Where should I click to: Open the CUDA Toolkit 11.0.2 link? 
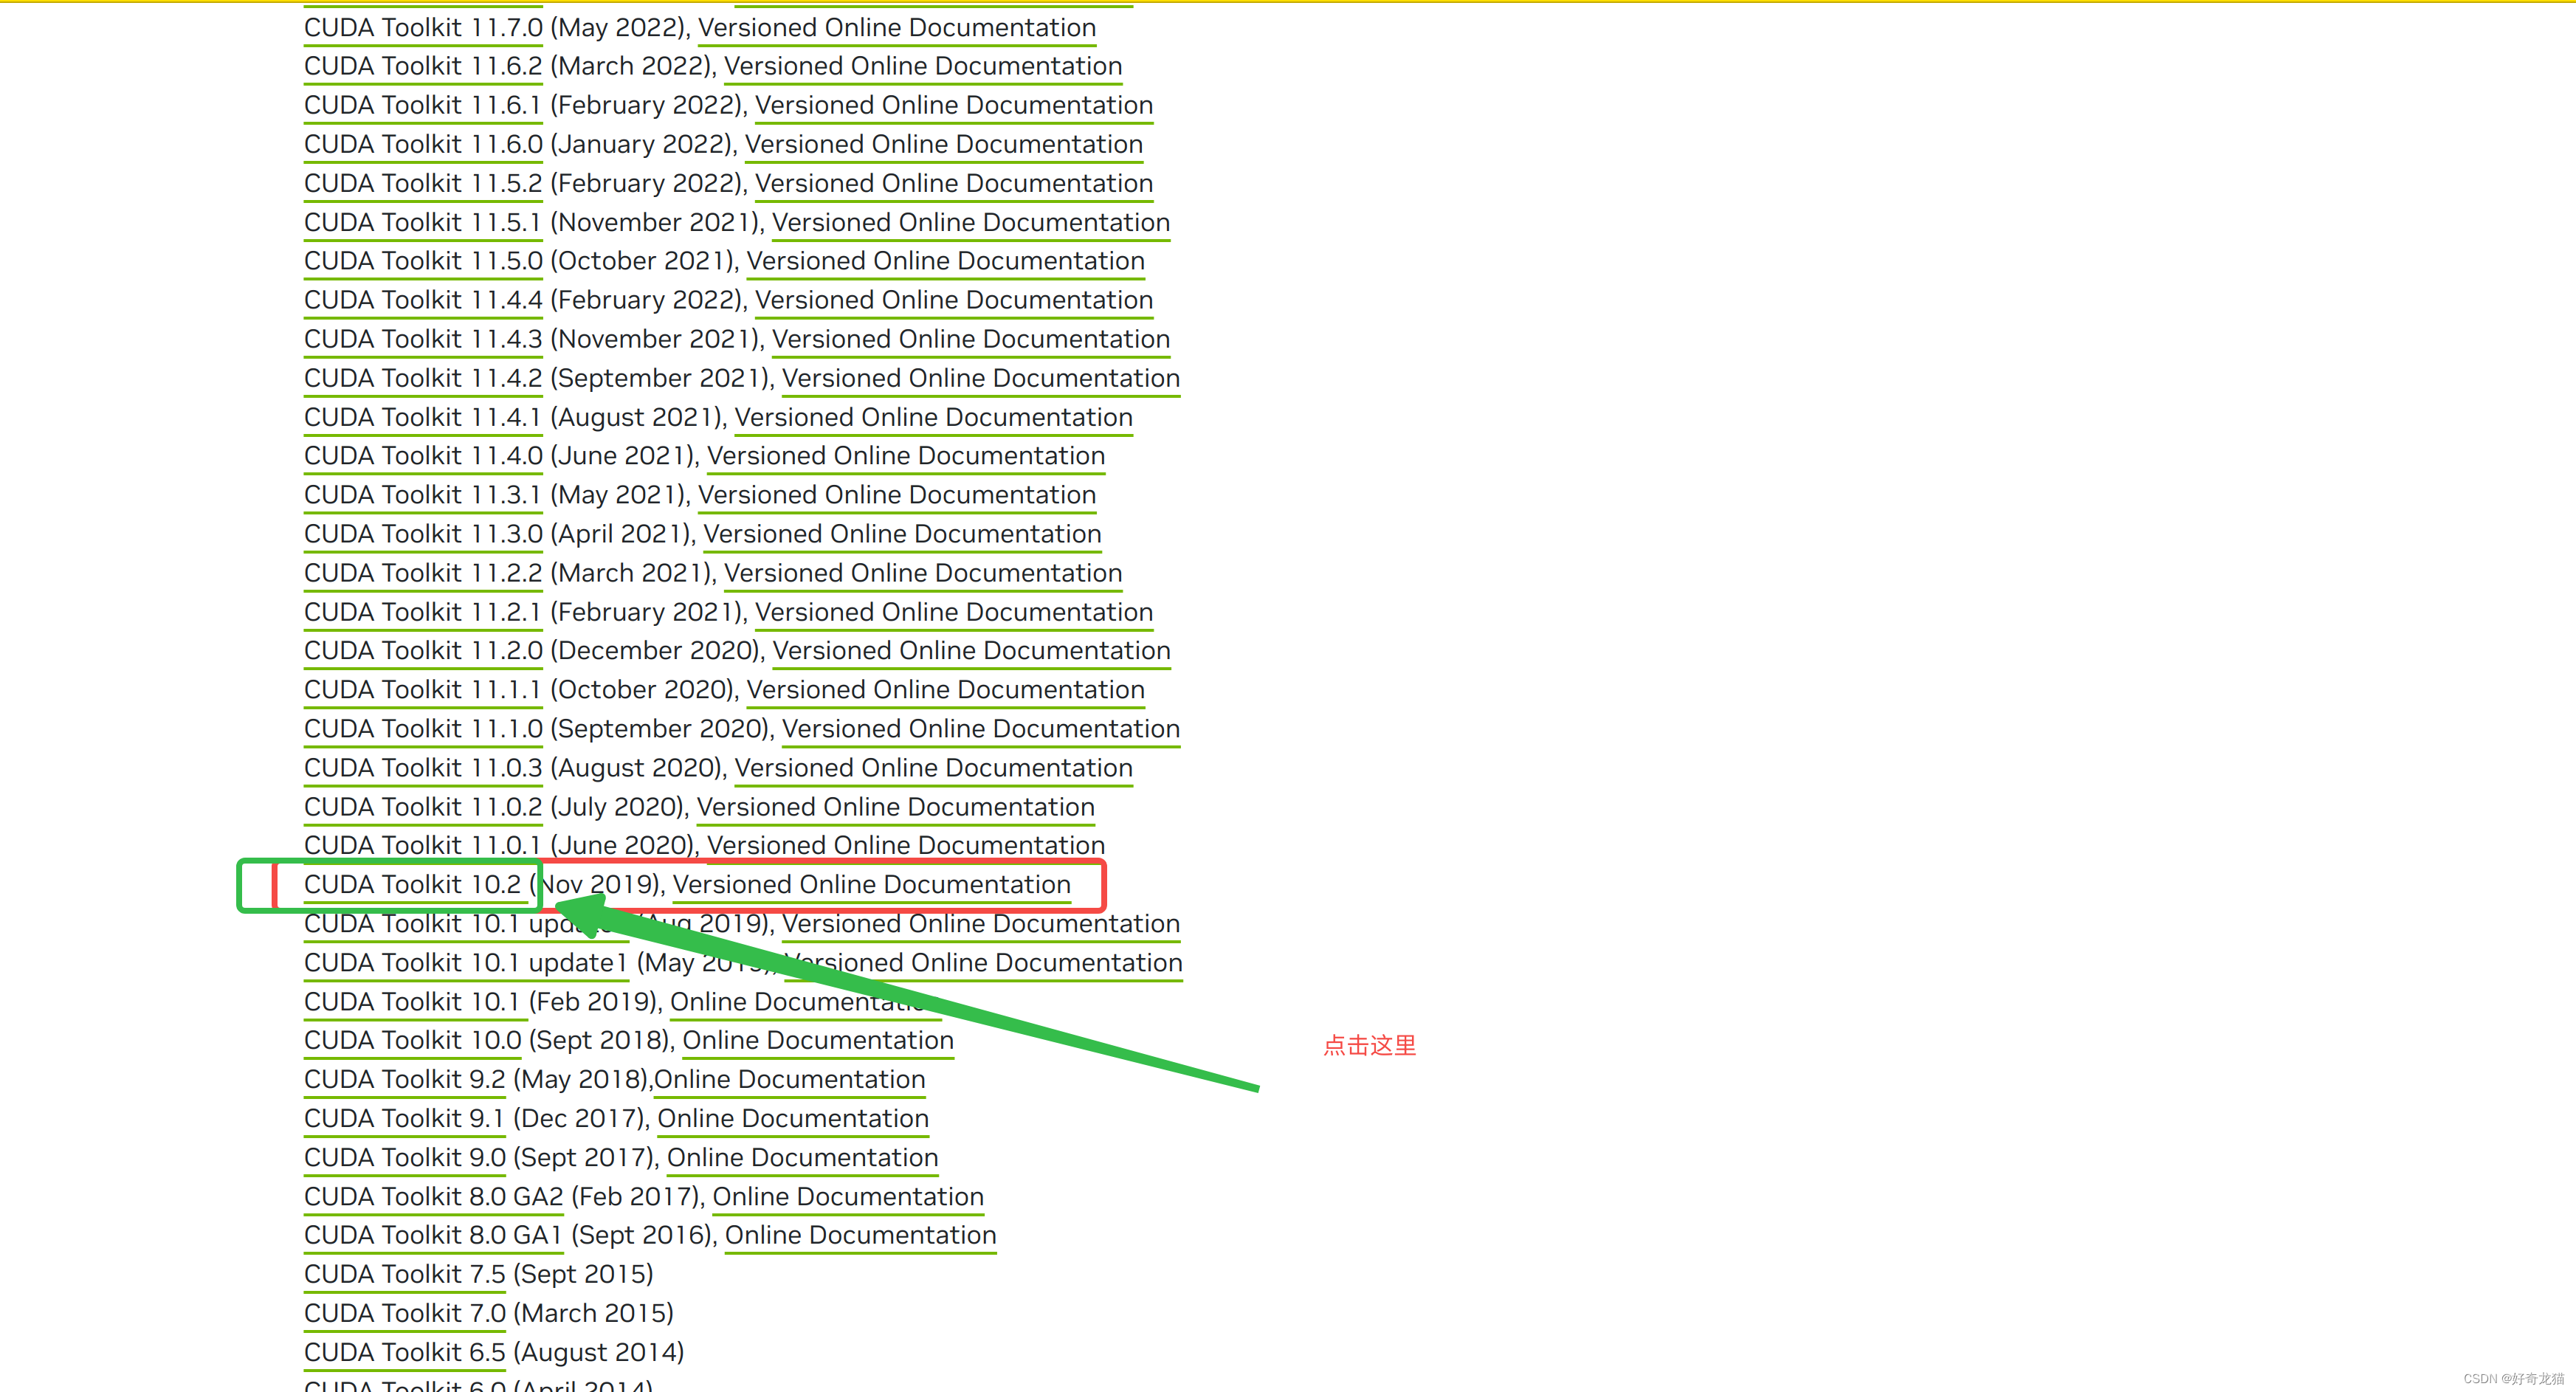pos(423,808)
